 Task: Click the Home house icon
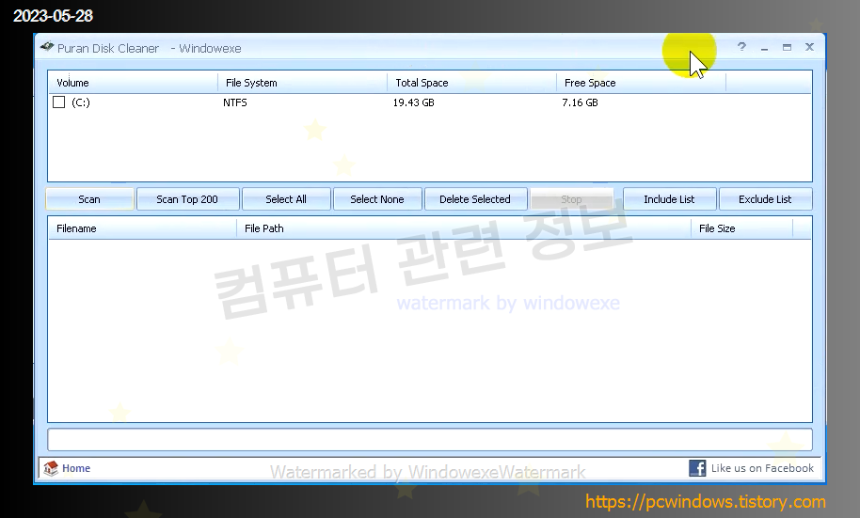pos(51,468)
